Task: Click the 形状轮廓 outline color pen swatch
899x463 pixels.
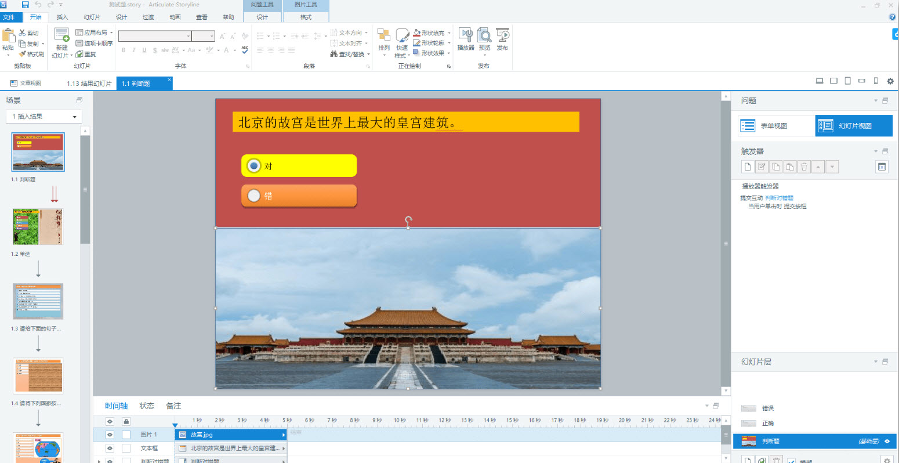Action: 416,43
